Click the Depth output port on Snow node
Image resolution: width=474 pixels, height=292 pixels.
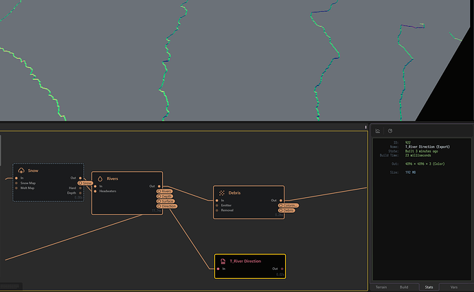[x=80, y=193]
